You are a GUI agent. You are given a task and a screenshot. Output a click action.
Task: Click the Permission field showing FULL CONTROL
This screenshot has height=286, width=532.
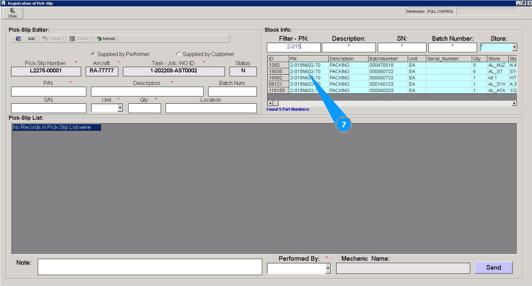pos(441,11)
